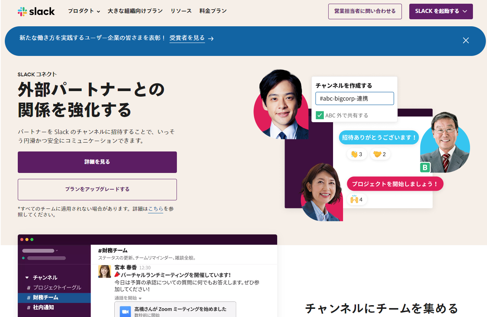
Task: Follow the こちら link in the footnote
Action: [155, 209]
